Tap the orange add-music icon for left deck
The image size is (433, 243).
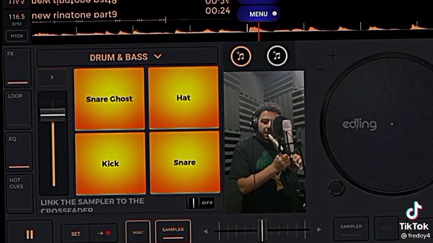tap(241, 56)
